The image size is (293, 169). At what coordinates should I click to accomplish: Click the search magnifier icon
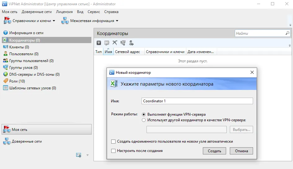coord(287,33)
